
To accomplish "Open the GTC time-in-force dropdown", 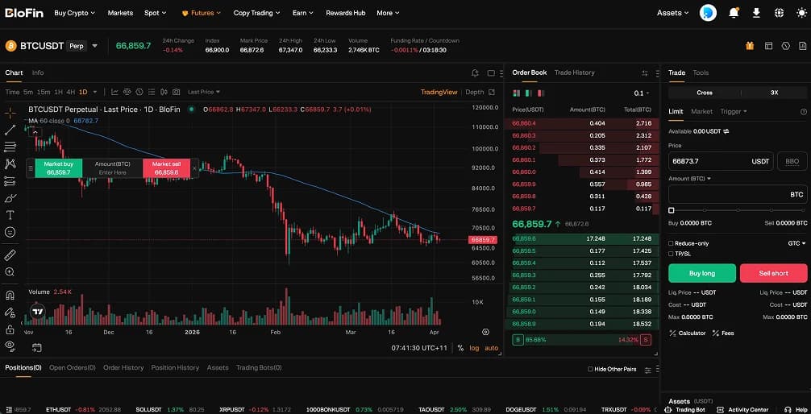I will [x=796, y=242].
